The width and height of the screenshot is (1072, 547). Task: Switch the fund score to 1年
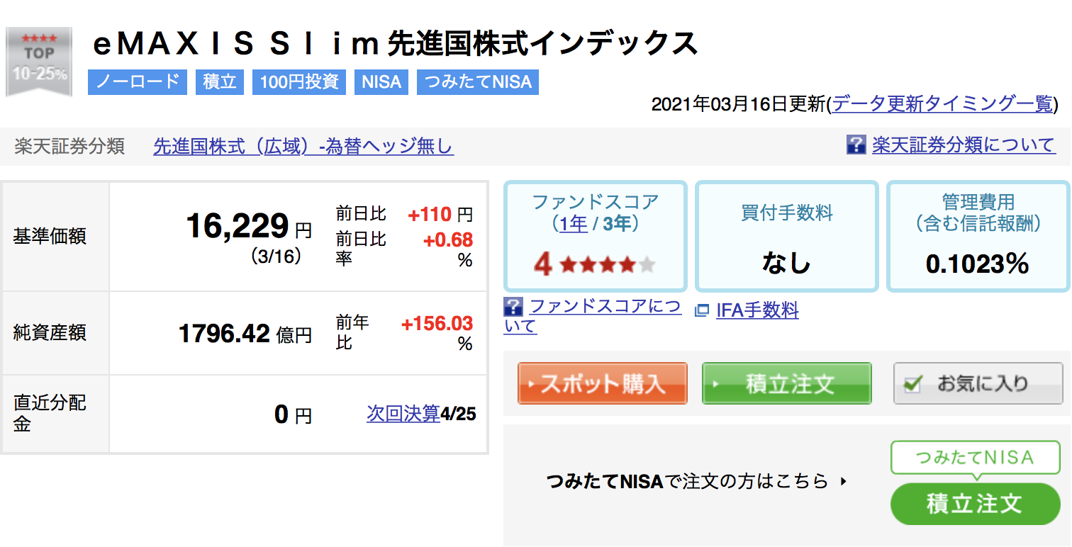click(x=573, y=225)
